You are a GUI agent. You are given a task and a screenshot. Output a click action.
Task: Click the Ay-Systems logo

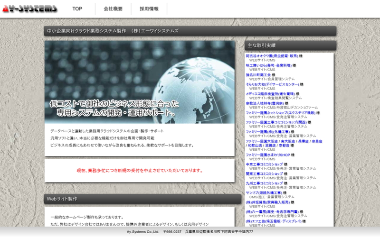point(29,9)
